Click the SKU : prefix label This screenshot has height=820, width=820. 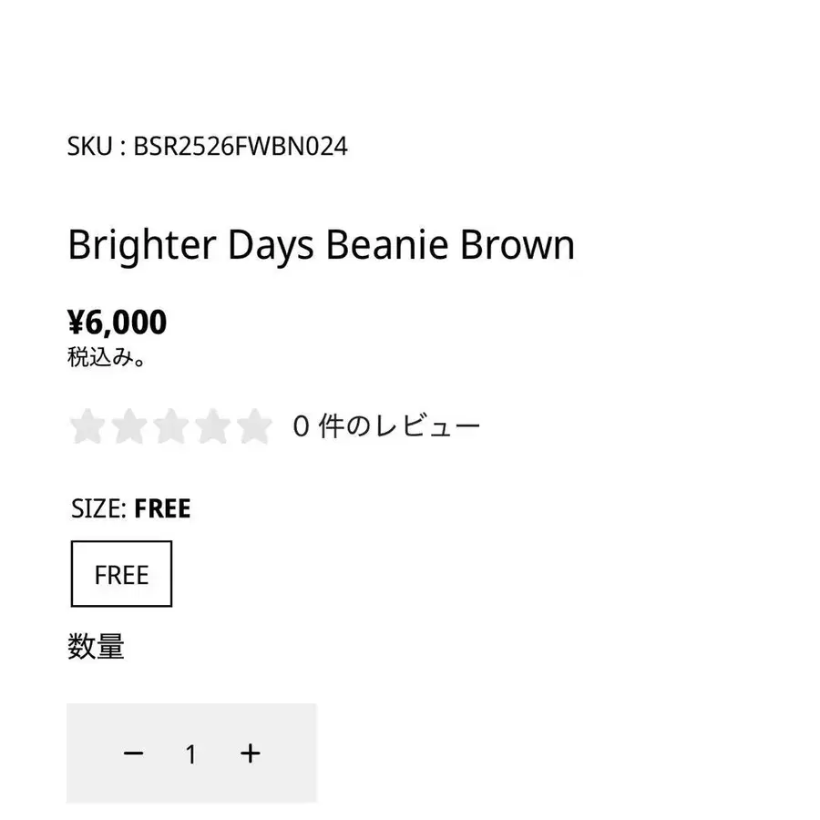(97, 146)
